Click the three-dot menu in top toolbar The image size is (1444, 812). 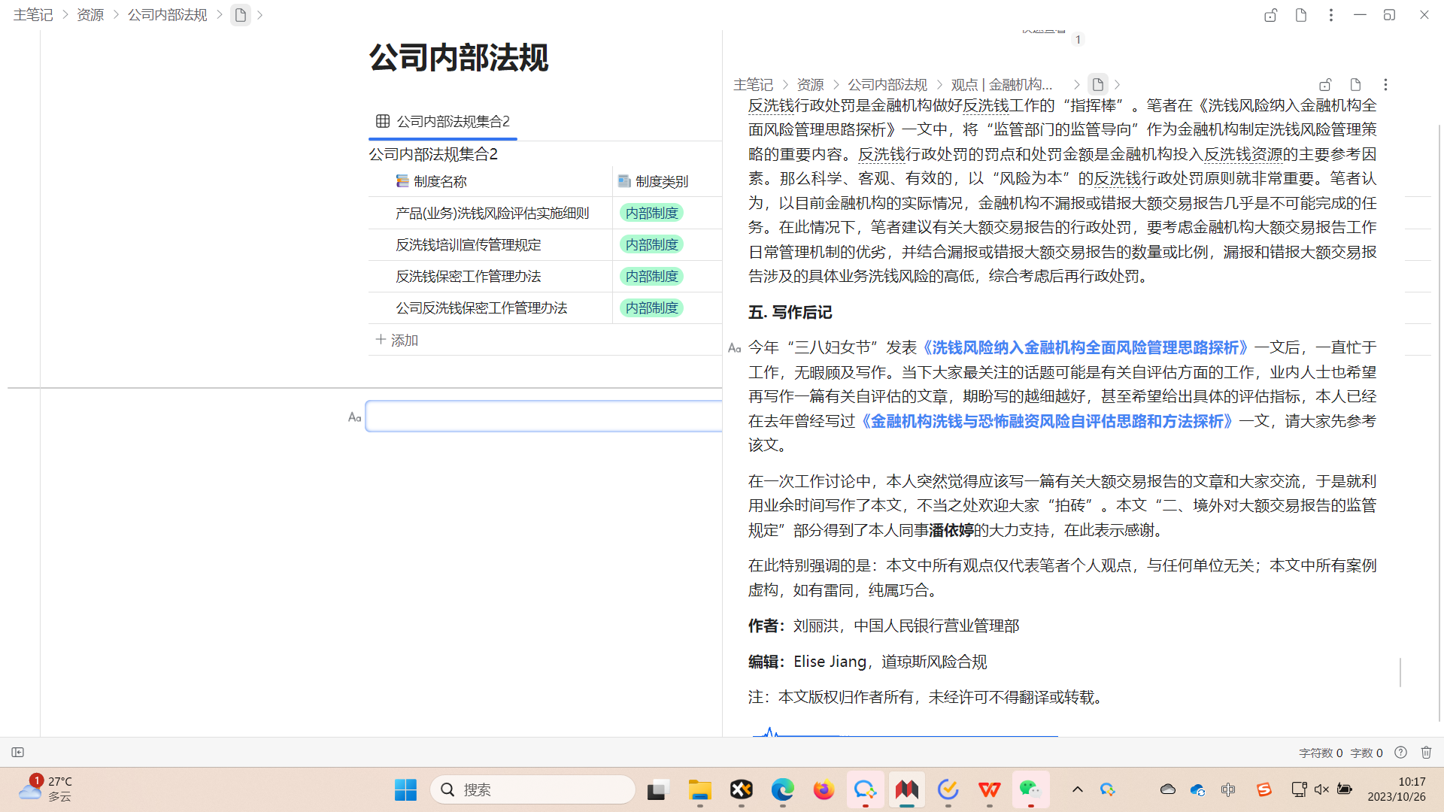click(1330, 15)
